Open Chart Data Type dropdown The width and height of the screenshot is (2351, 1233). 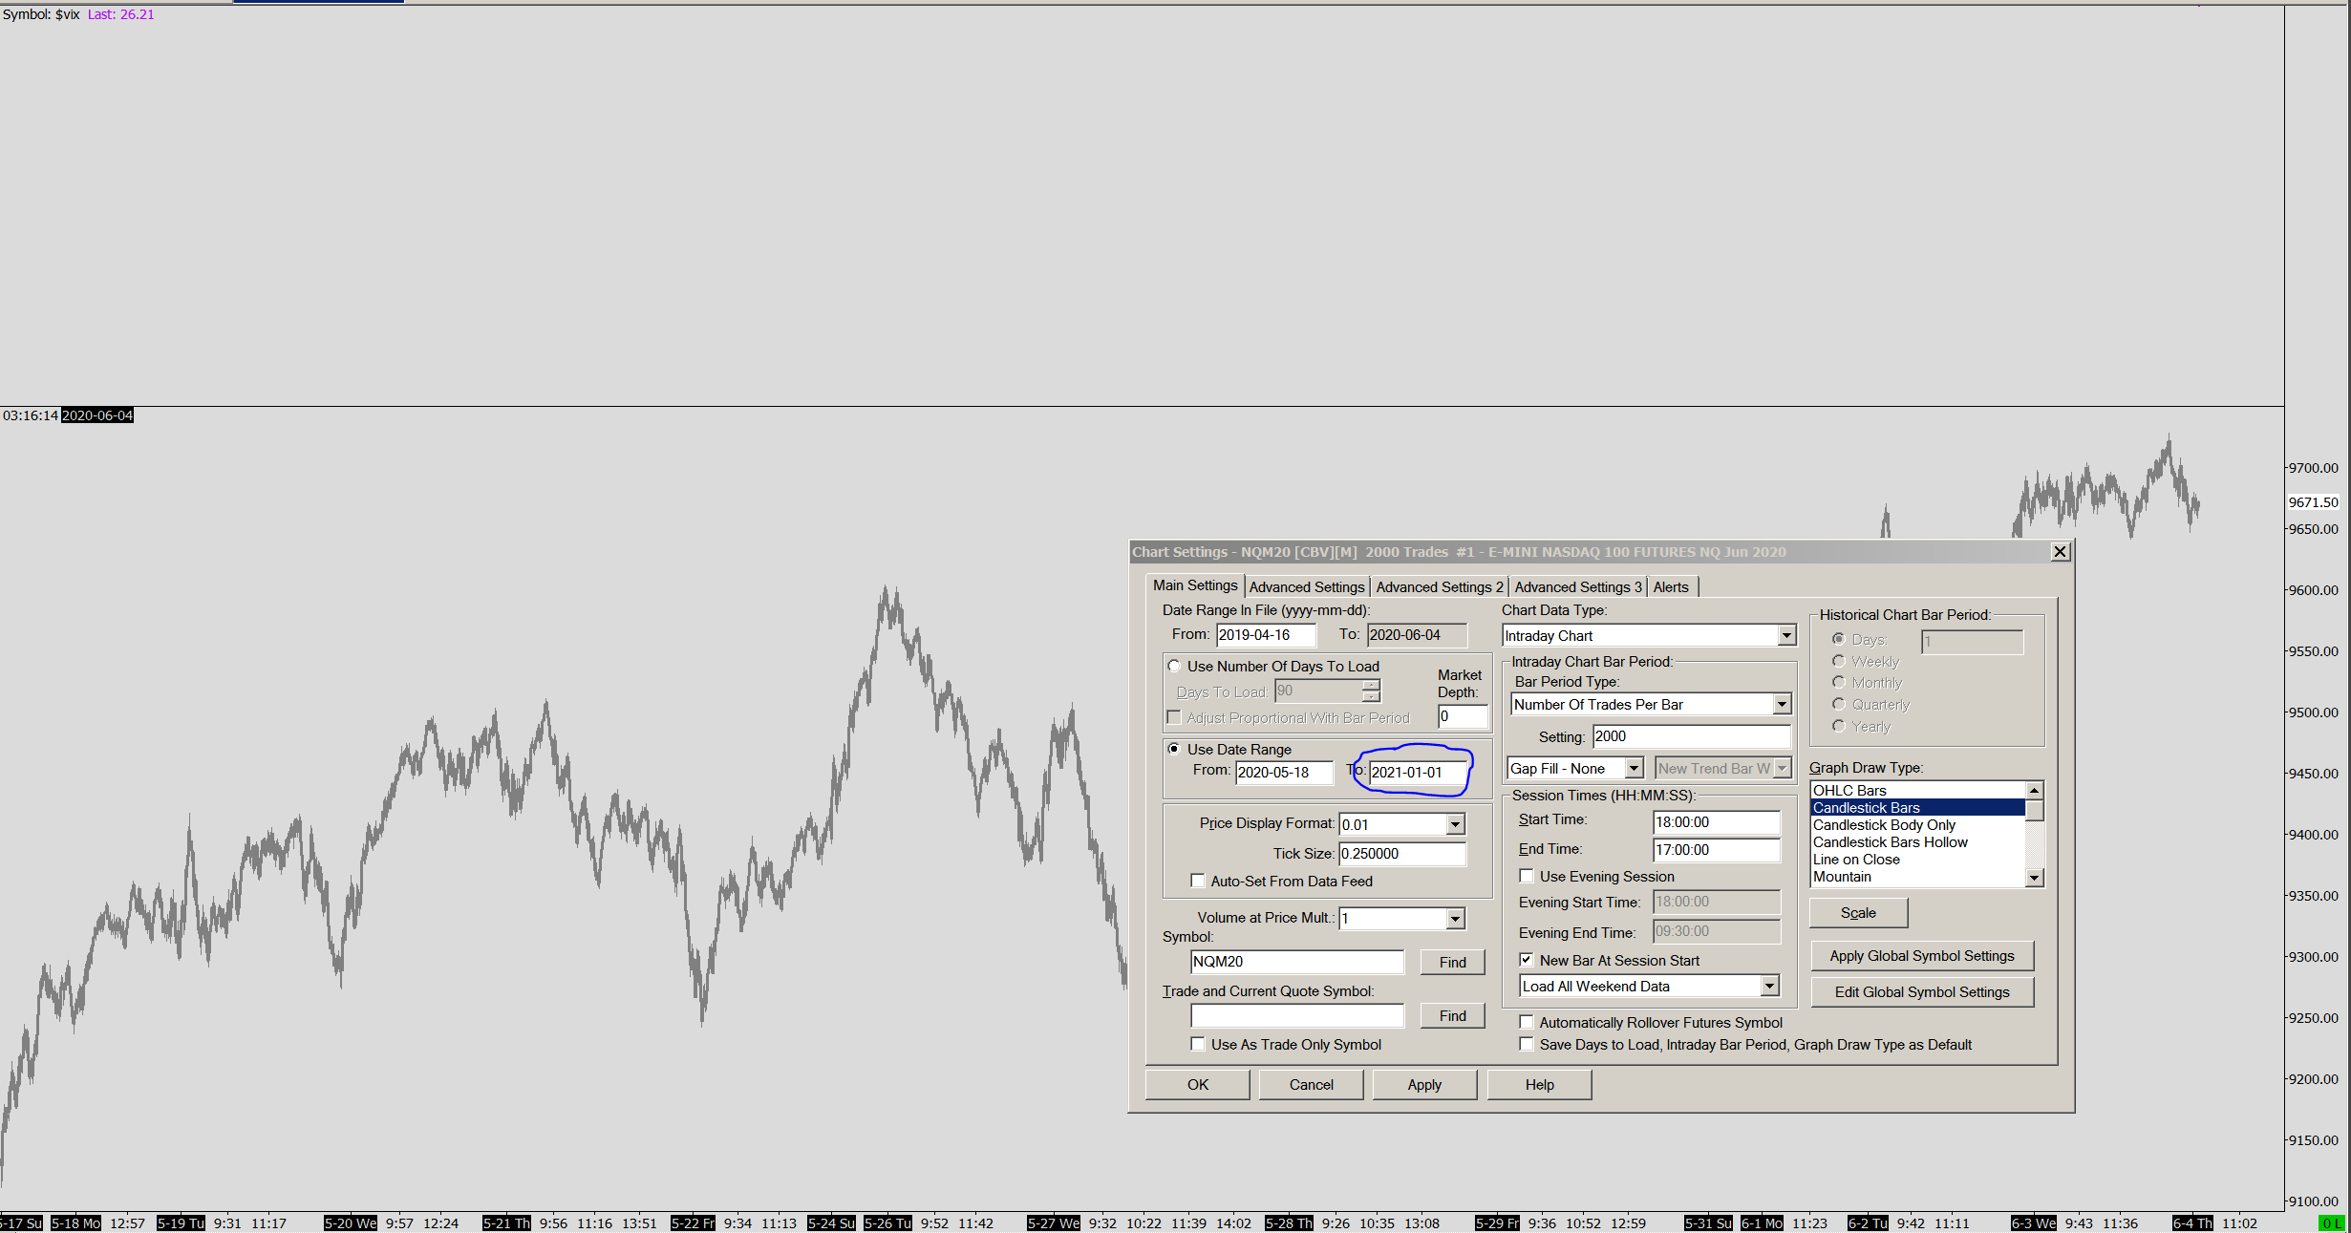click(1785, 636)
